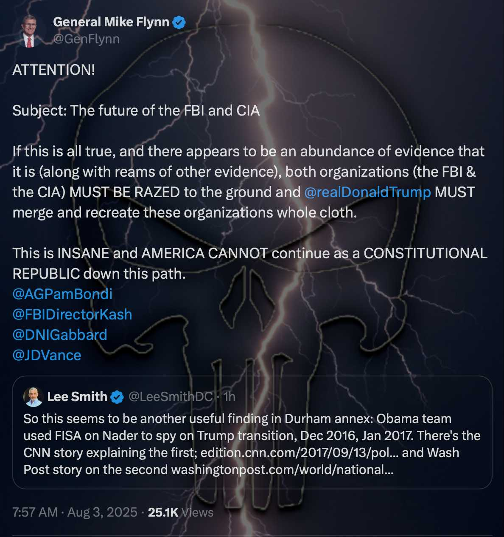Click the verified badge next to Lee Smith
The height and width of the screenshot is (537, 504).
pos(117,397)
